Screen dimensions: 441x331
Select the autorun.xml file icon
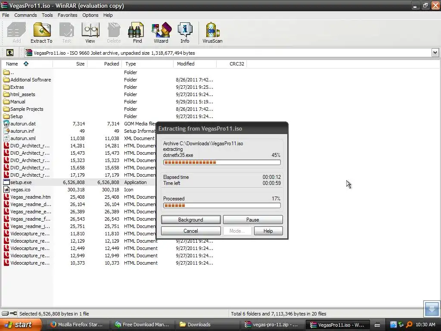(6, 138)
